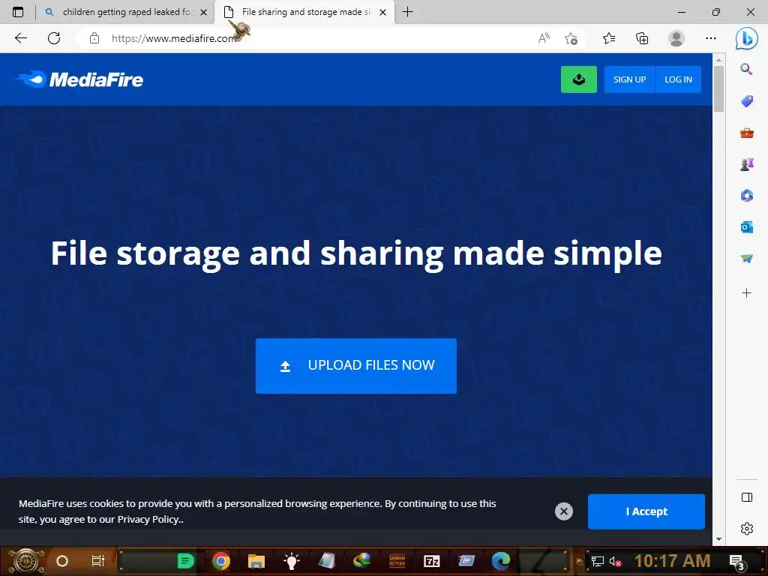Launch Google Chrome from taskbar
The width and height of the screenshot is (768, 576).
(x=221, y=561)
